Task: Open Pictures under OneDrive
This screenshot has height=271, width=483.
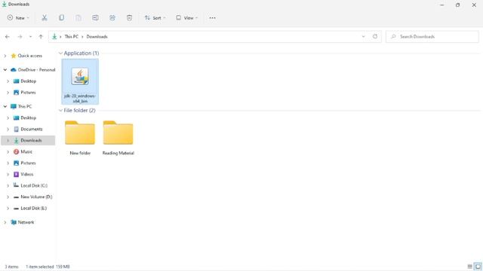Action: pos(28,93)
